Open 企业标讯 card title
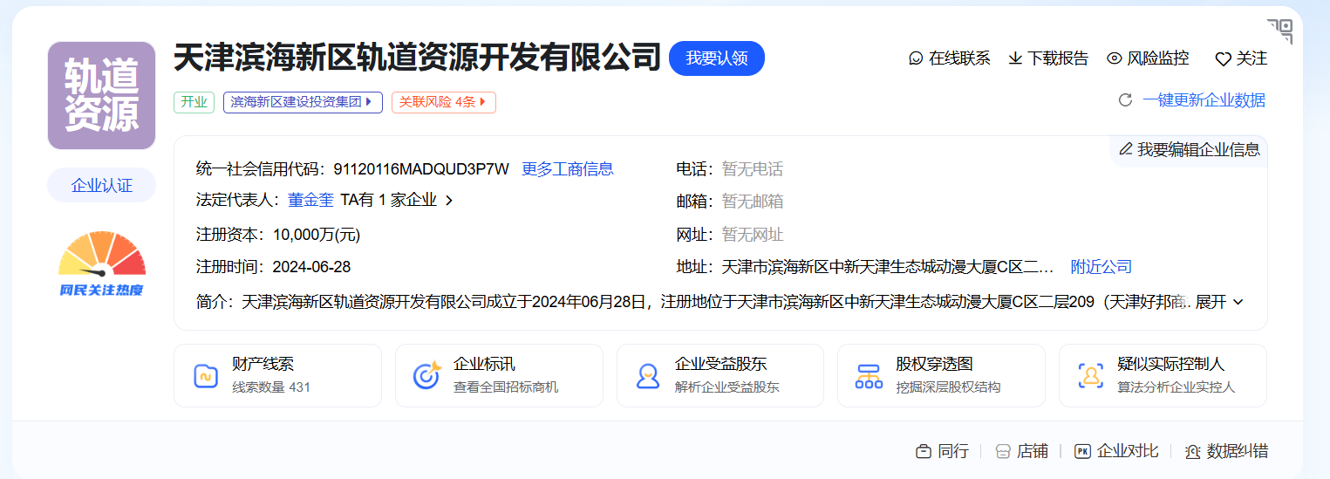1330x479 pixels. pos(484,365)
